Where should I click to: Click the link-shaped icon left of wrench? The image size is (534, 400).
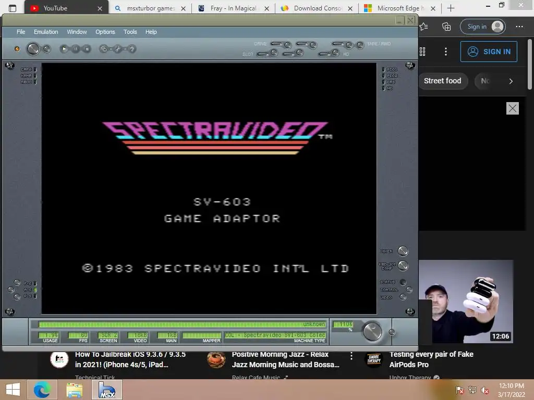pos(103,49)
